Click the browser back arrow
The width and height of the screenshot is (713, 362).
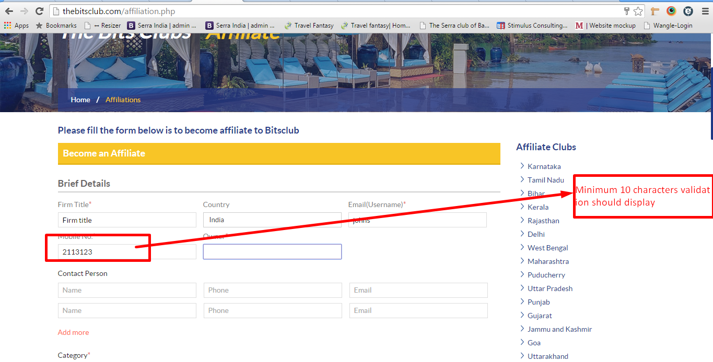9,11
